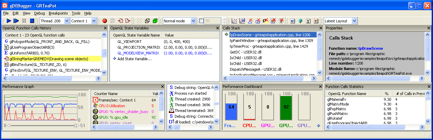Open the Debug menu
433x140 pixels.
(39, 13)
